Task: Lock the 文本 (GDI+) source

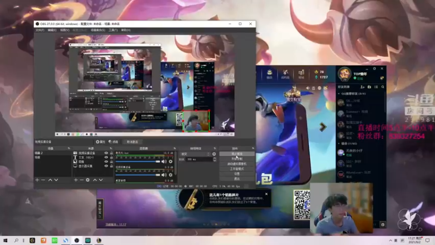Action: 111,157
